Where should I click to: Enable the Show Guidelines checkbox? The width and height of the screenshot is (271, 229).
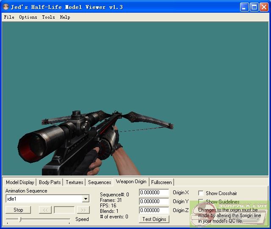[201, 202]
